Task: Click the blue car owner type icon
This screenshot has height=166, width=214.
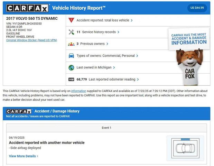Action: [71, 56]
